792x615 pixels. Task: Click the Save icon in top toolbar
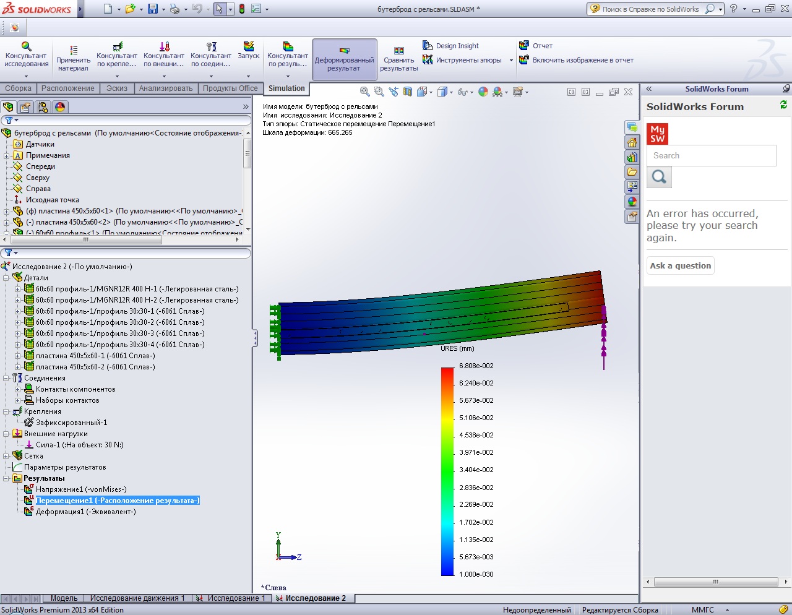(x=153, y=9)
